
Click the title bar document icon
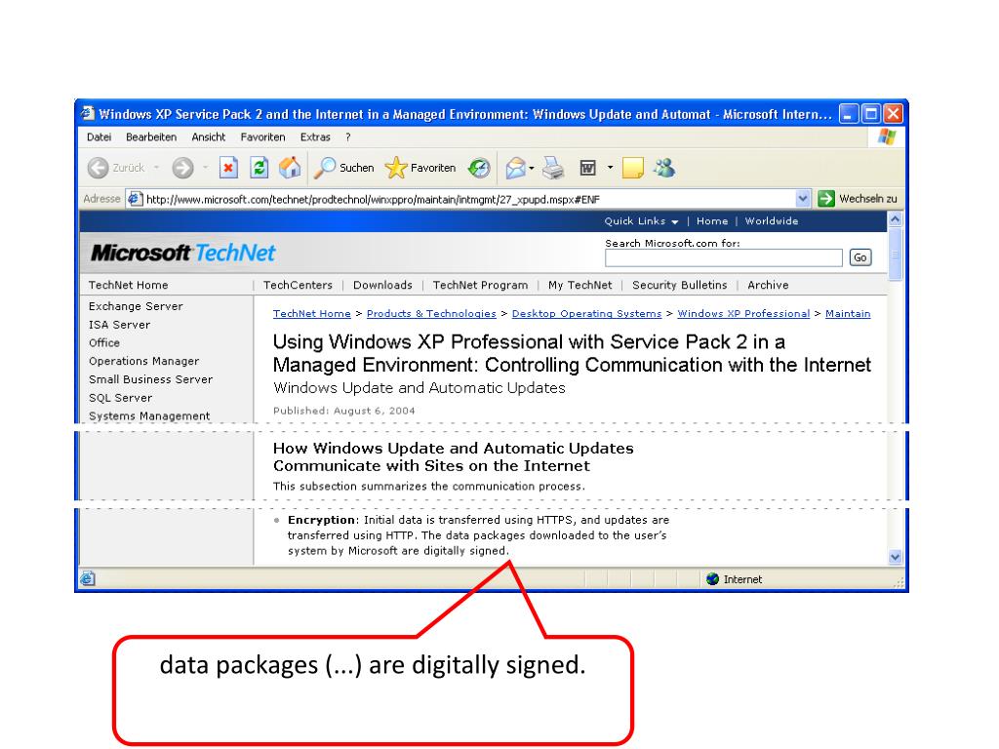(x=87, y=113)
